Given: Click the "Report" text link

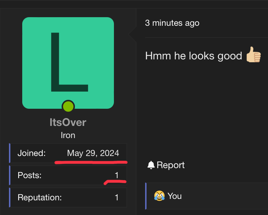Looking at the screenshot, I should 171,165.
